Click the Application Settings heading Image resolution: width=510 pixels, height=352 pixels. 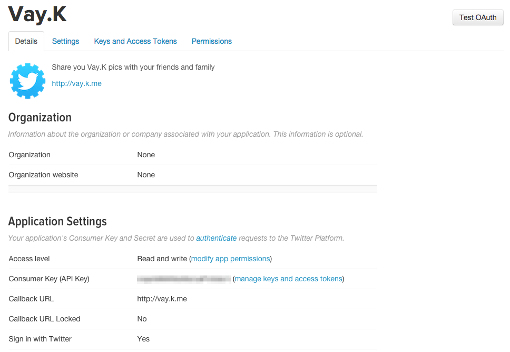pyautogui.click(x=57, y=222)
